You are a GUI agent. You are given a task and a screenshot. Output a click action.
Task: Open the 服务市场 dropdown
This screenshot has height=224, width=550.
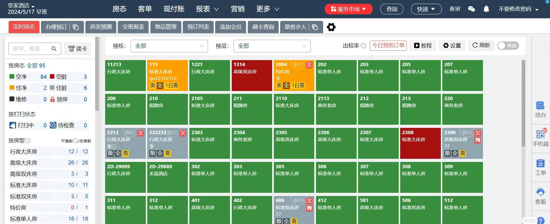[348, 9]
